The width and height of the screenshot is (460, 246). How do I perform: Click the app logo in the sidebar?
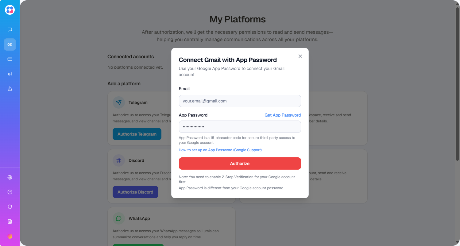[10, 10]
